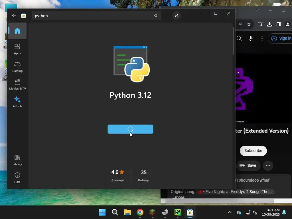Click the share icon in Chrome address bar

point(240,24)
